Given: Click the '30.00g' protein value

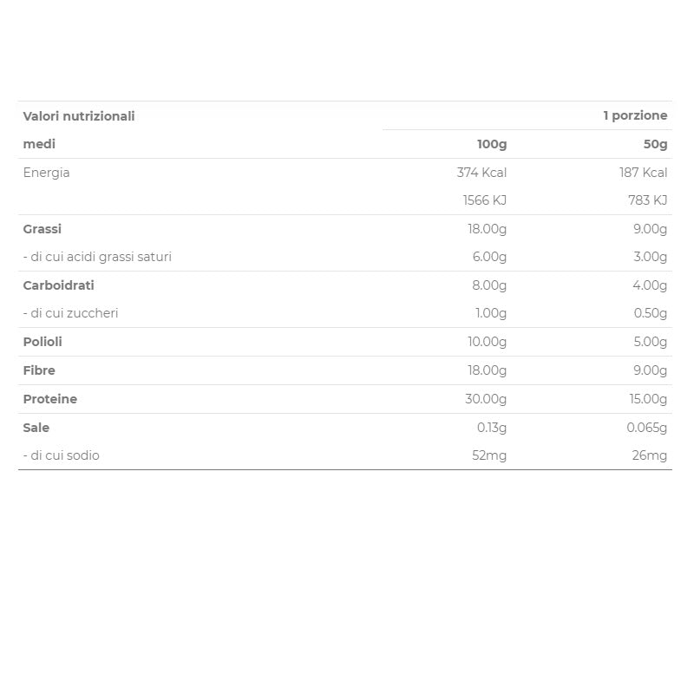Looking at the screenshot, I should point(486,399).
